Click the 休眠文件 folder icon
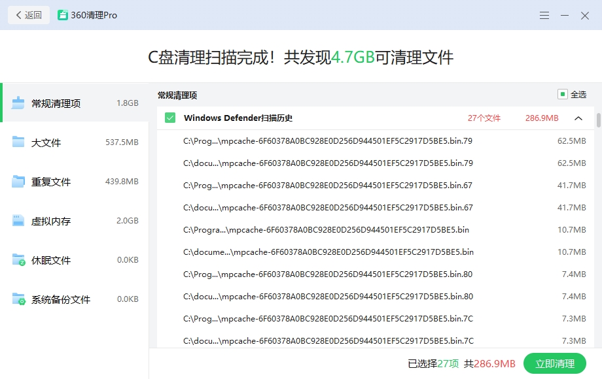602x379 pixels. (18, 260)
